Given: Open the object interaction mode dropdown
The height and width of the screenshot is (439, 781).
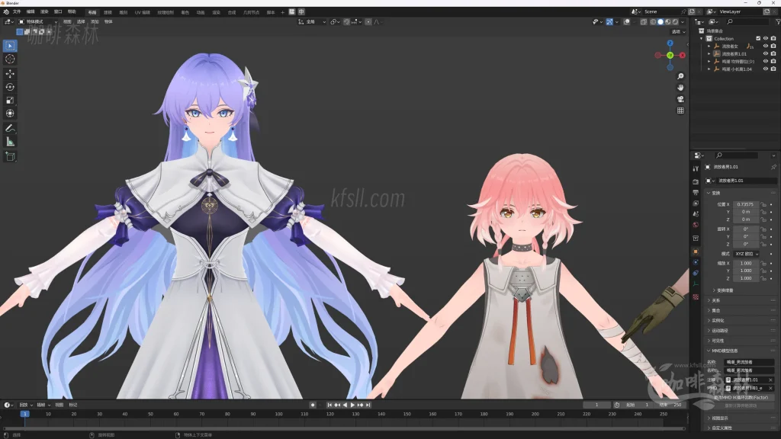Looking at the screenshot, I should (x=38, y=22).
